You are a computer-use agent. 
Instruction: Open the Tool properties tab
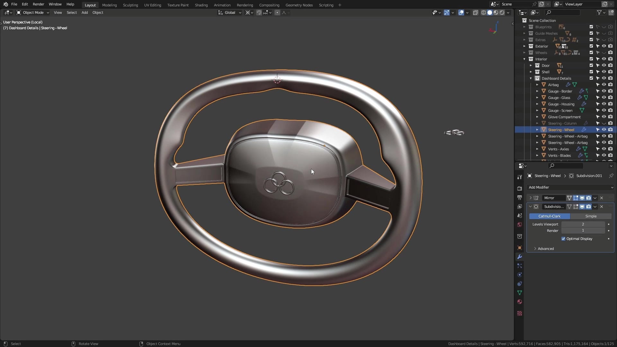[520, 177]
